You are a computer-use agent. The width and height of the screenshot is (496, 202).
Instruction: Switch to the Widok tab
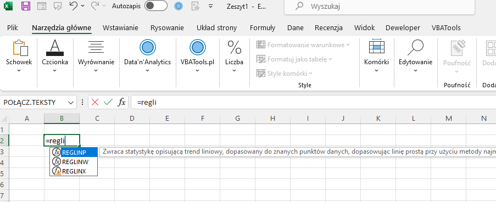click(364, 28)
